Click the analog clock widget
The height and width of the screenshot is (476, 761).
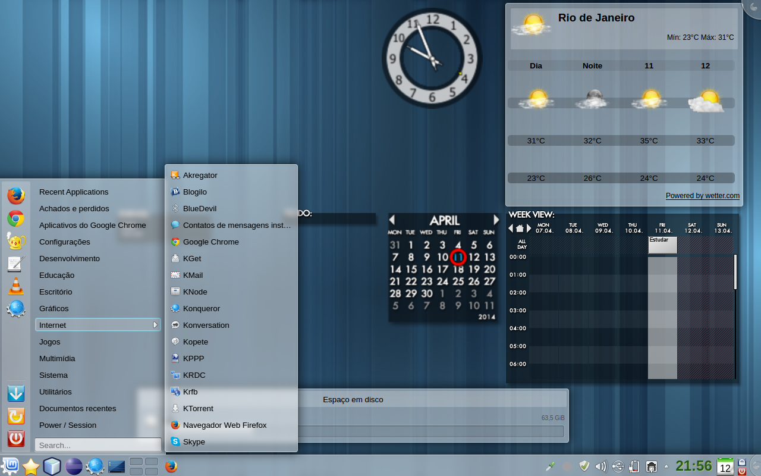tap(432, 58)
